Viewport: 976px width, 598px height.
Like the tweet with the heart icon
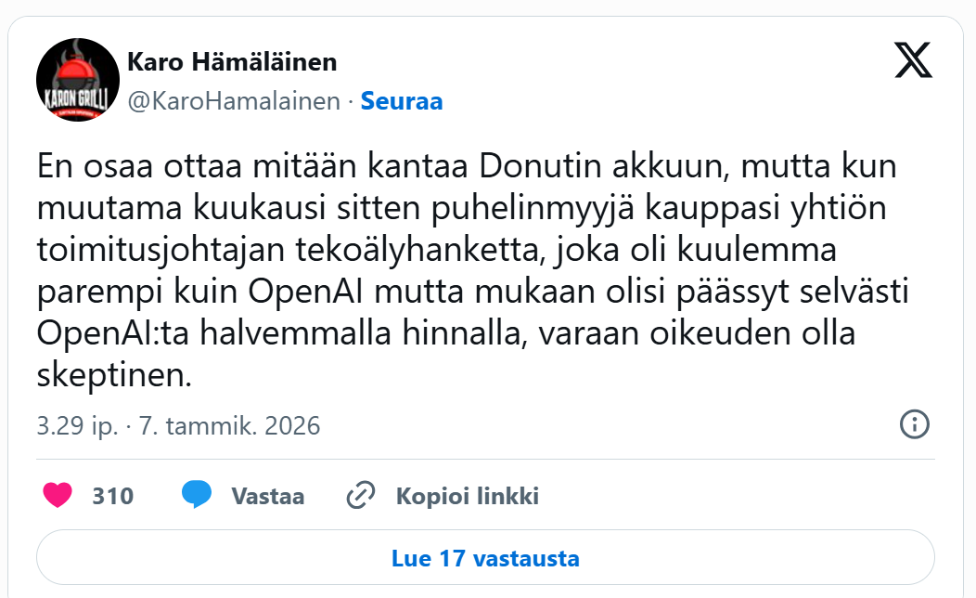(58, 496)
